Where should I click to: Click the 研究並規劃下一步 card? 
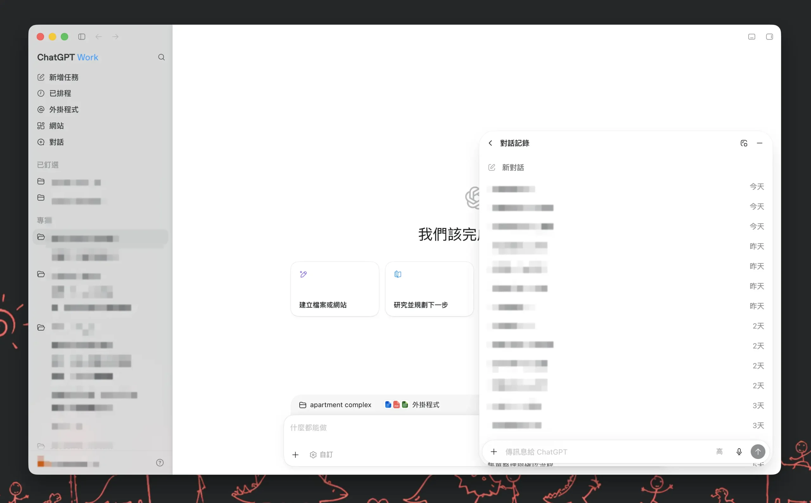429,289
